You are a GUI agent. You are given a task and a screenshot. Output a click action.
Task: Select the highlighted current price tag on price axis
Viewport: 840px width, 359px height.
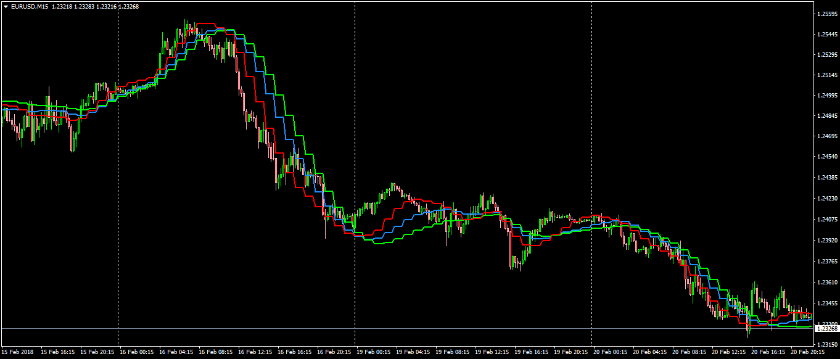pyautogui.click(x=827, y=329)
